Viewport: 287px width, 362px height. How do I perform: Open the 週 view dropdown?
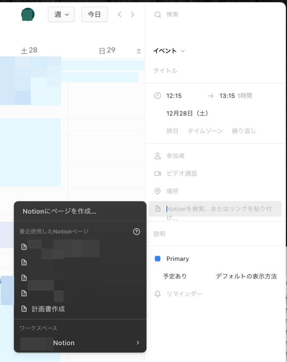61,14
